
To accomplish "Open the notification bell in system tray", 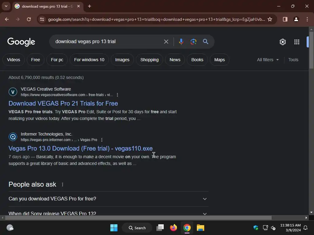I will pos(305,228).
